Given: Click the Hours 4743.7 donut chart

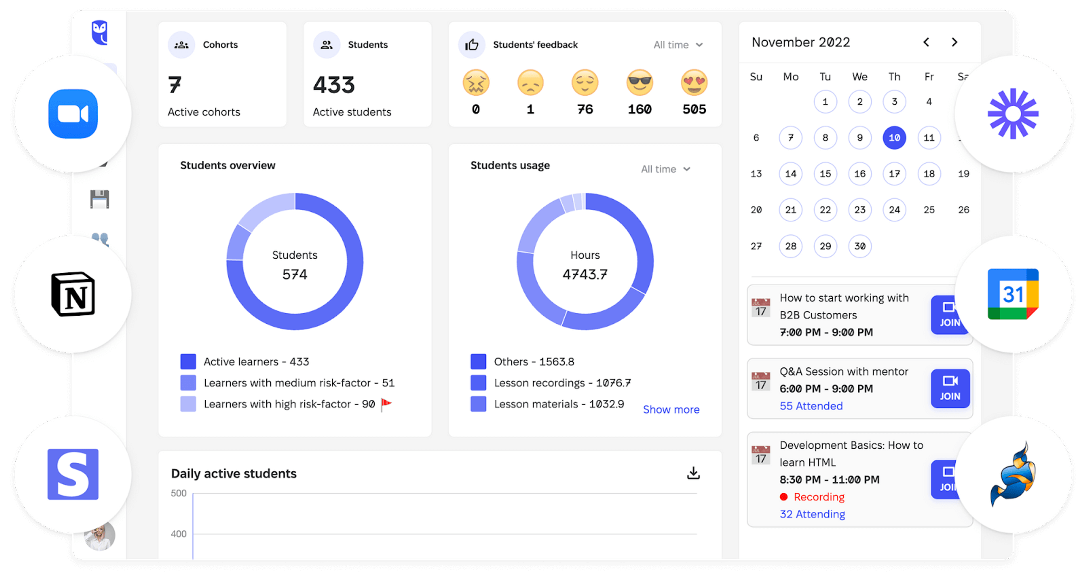Looking at the screenshot, I should [x=585, y=262].
